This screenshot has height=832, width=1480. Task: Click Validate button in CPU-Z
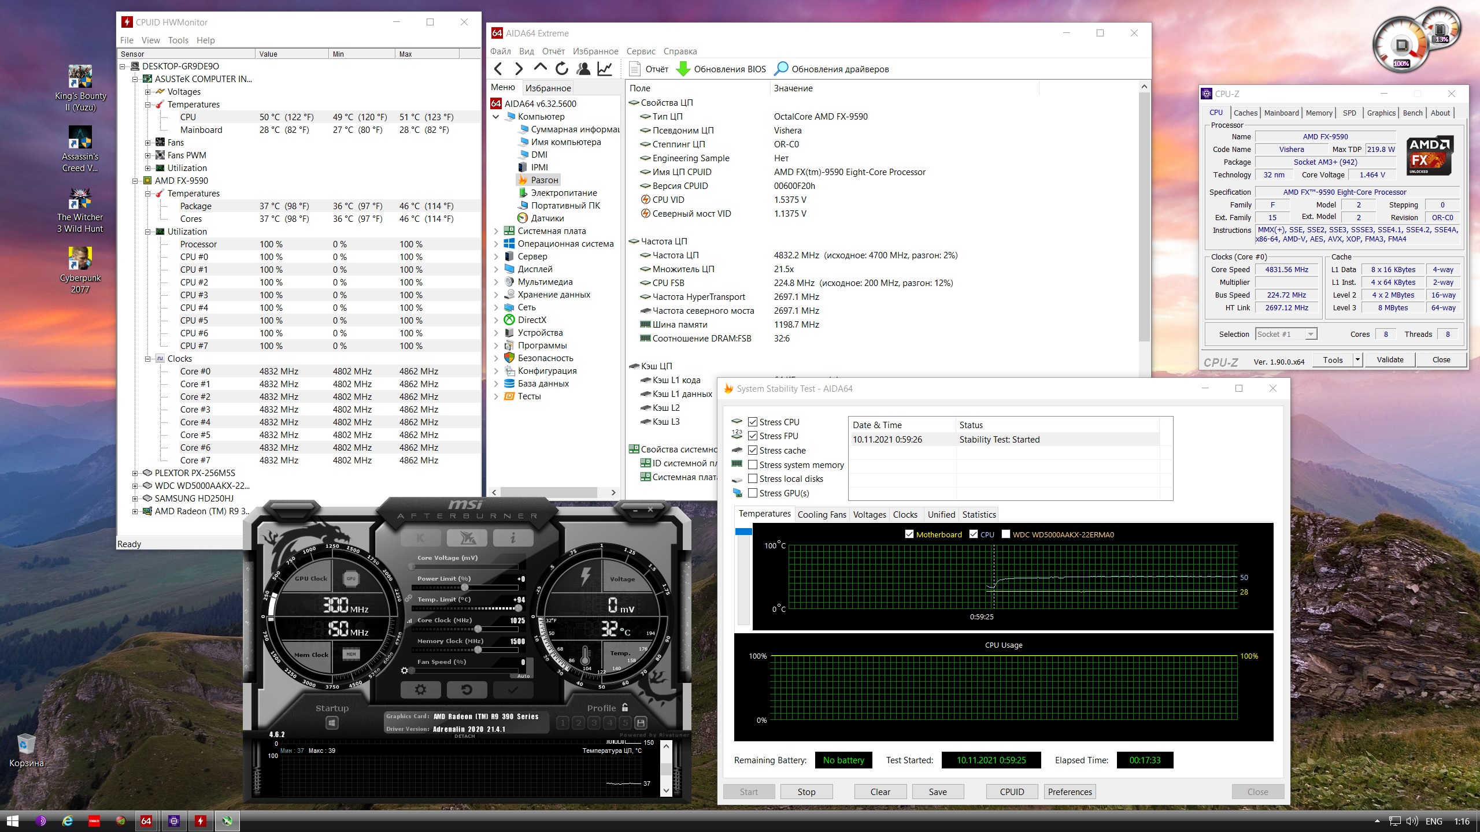(x=1390, y=359)
